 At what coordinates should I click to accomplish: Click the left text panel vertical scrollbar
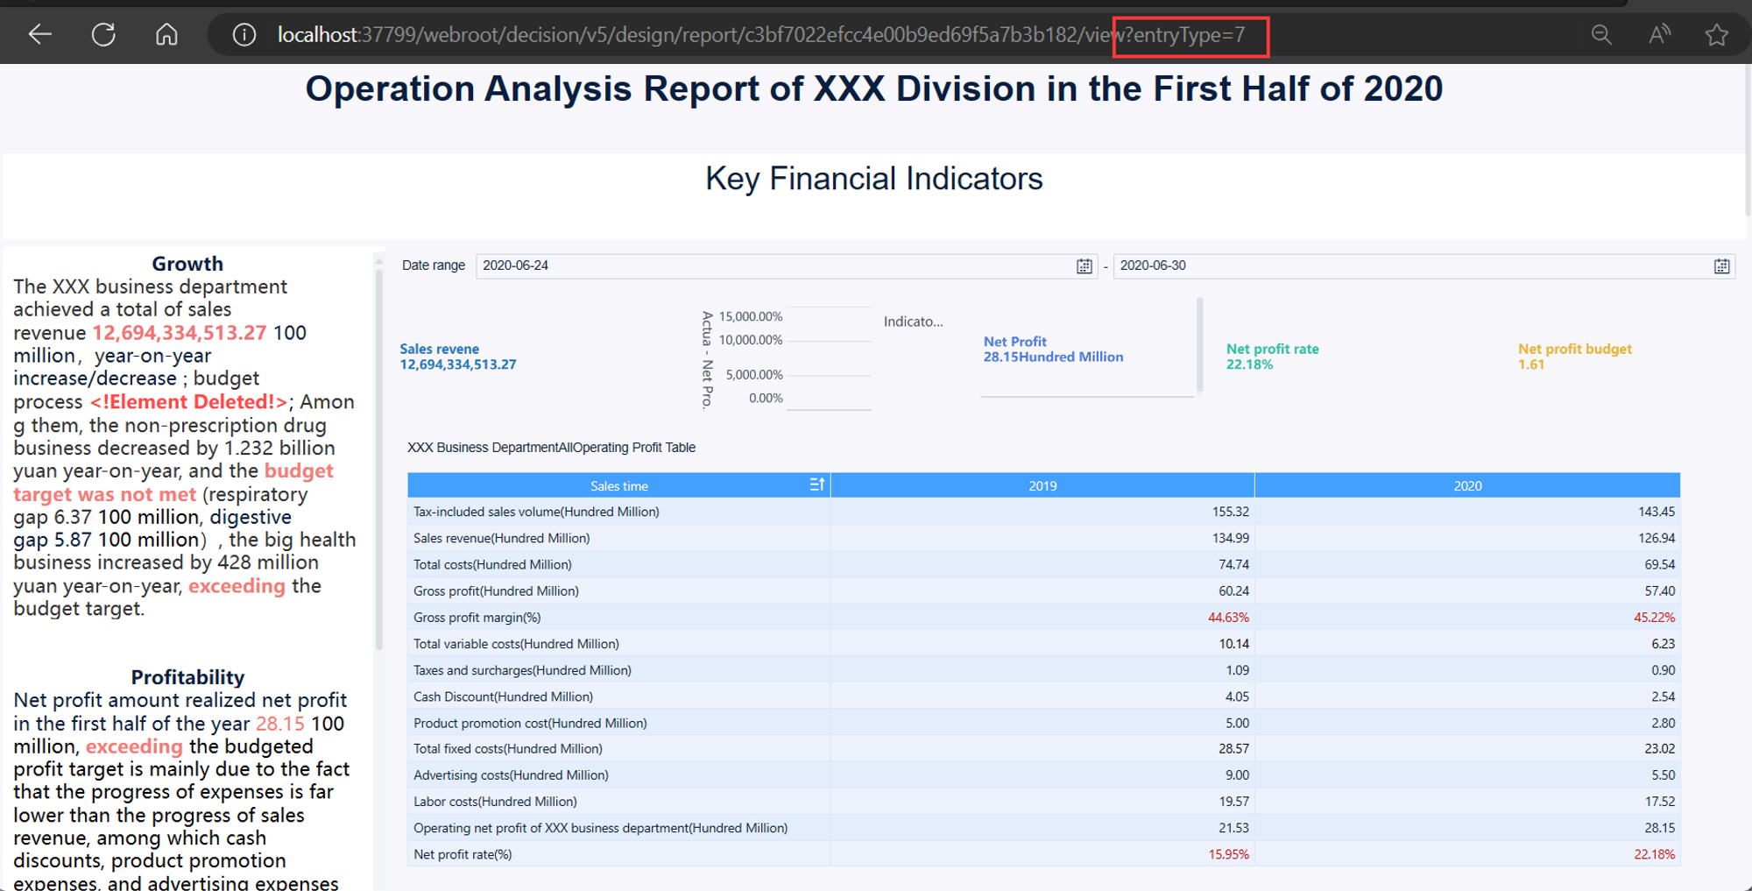pyautogui.click(x=379, y=460)
